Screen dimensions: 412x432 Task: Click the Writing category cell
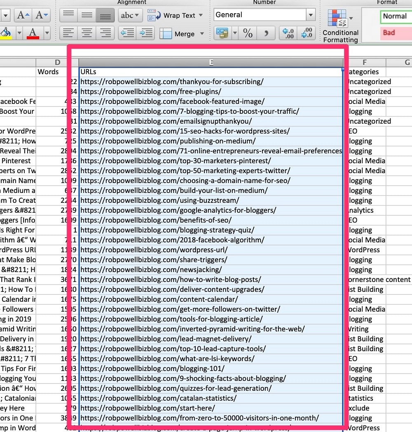pyautogui.click(x=365, y=329)
